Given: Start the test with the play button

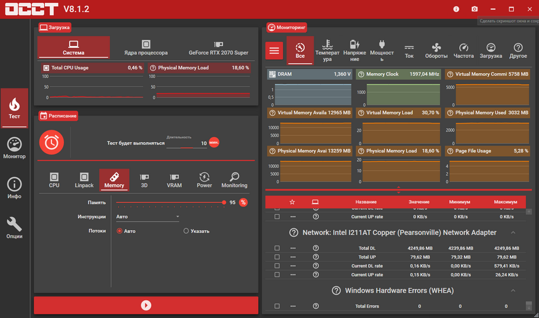Looking at the screenshot, I should click(x=146, y=305).
